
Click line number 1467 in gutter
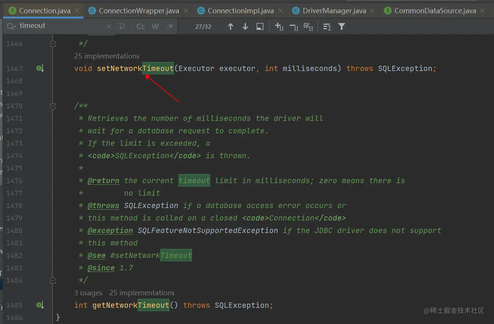click(14, 69)
